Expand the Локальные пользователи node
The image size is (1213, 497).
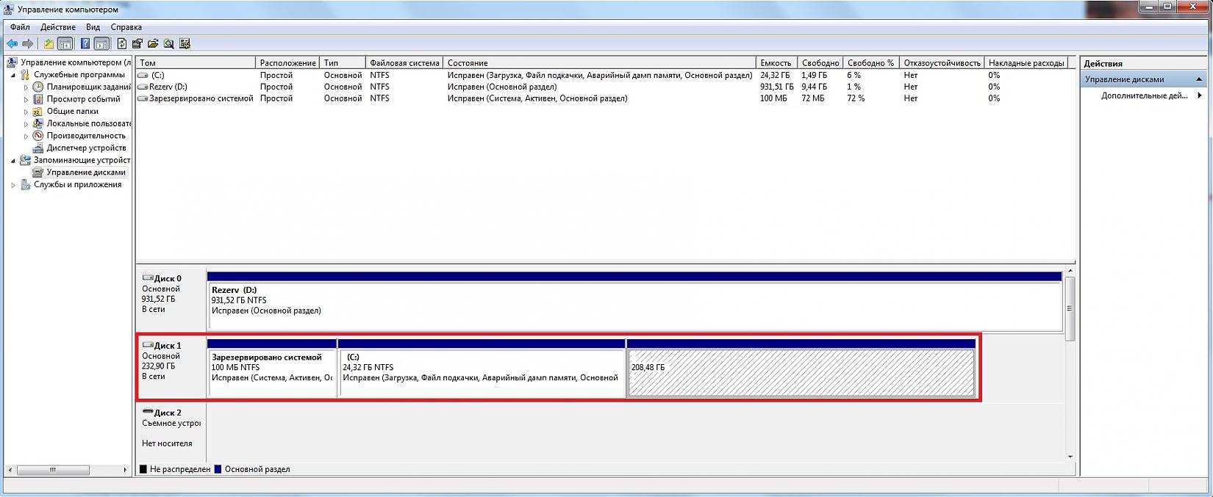(x=26, y=124)
